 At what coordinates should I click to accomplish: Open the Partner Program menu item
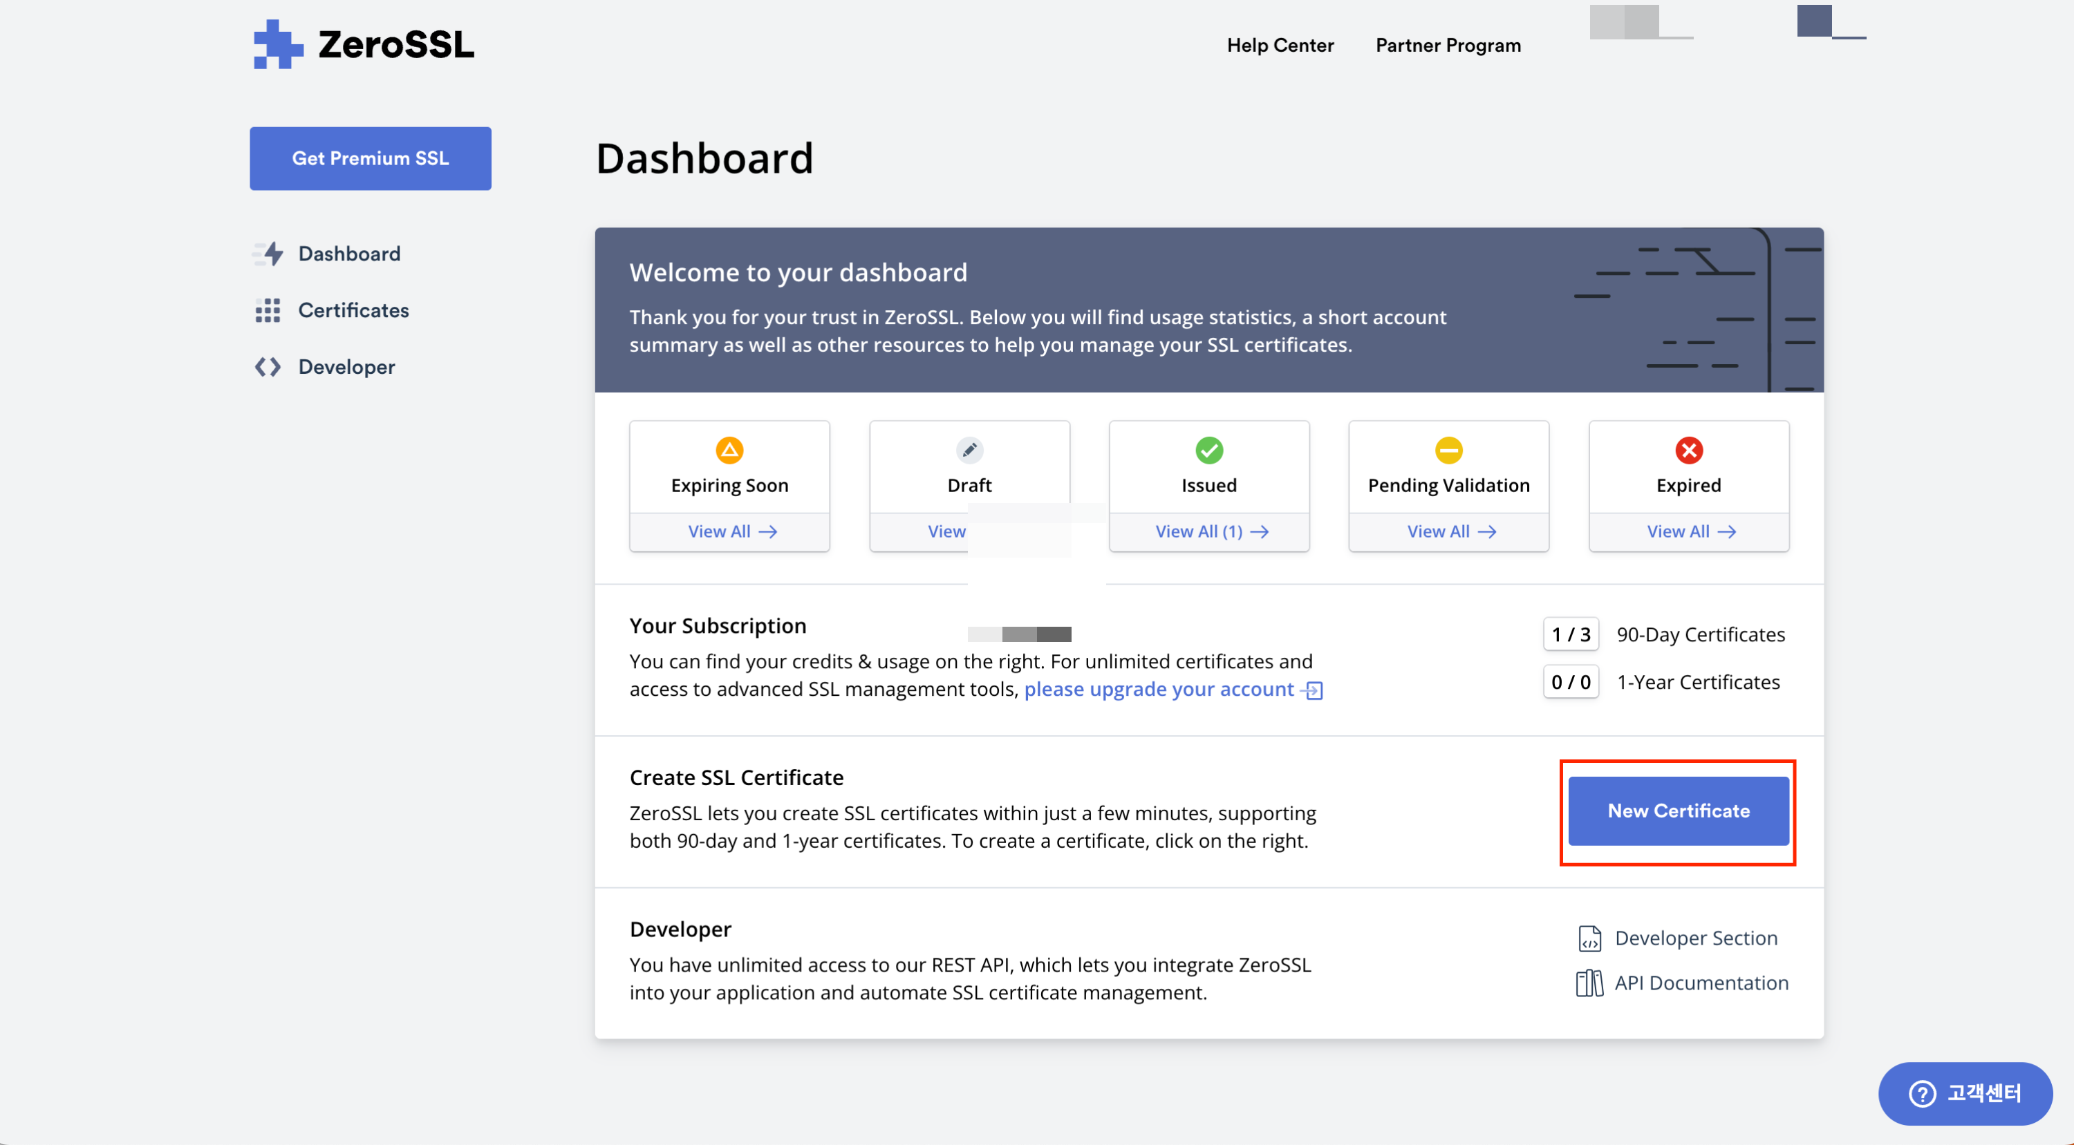point(1448,45)
